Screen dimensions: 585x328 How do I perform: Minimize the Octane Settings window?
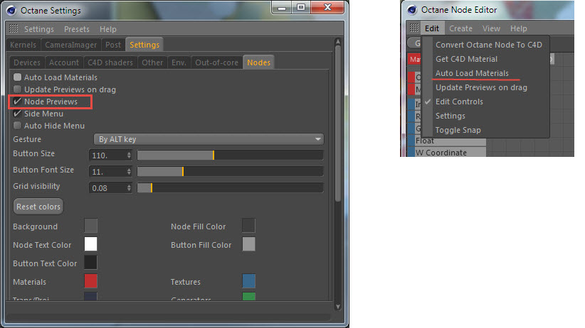(x=281, y=7)
